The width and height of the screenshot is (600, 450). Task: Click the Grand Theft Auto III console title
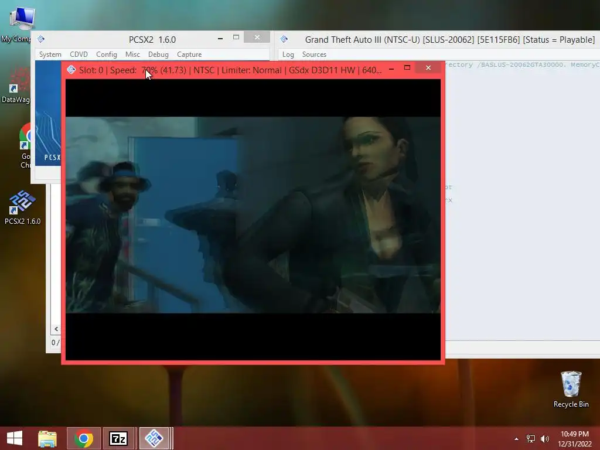coord(450,39)
